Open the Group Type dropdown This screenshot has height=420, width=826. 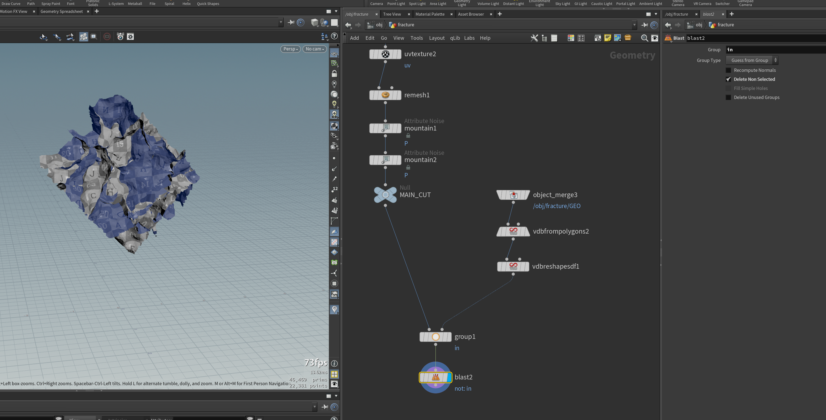[752, 60]
